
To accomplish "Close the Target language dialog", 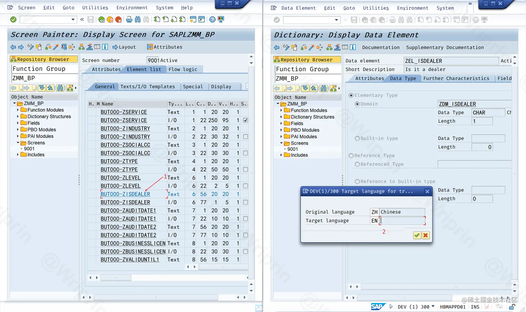I will click(427, 191).
